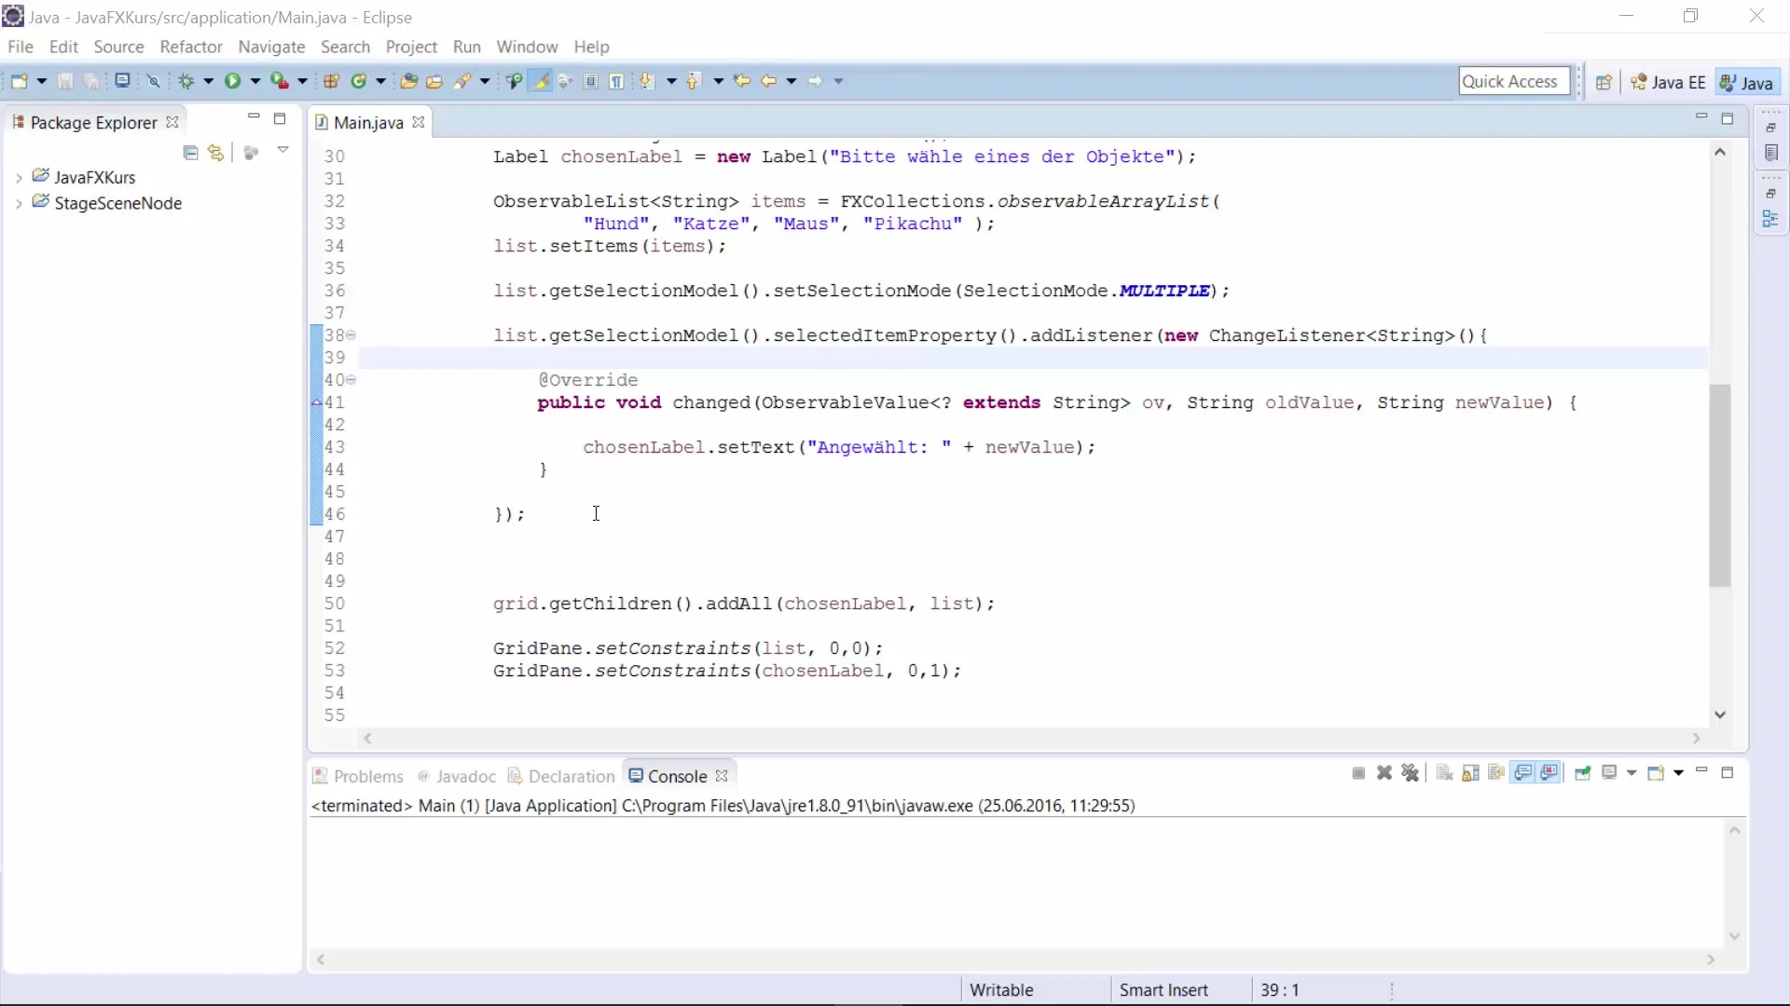This screenshot has width=1790, height=1006.
Task: Navigate Back with the yellow left arrow
Action: [768, 81]
